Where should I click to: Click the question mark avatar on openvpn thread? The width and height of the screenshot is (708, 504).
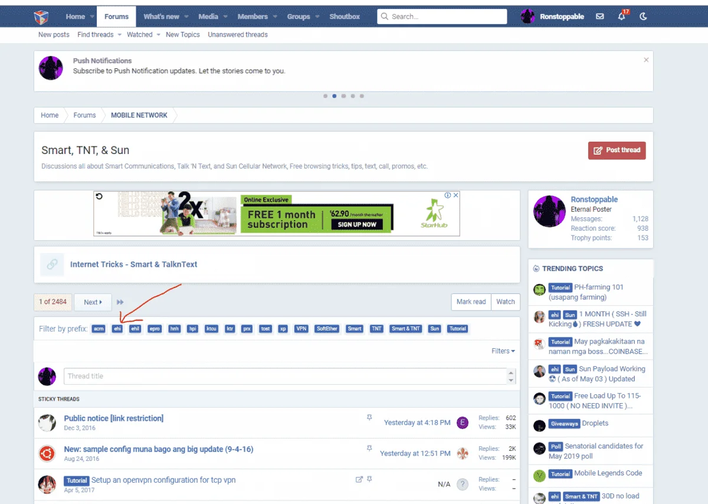[463, 484]
